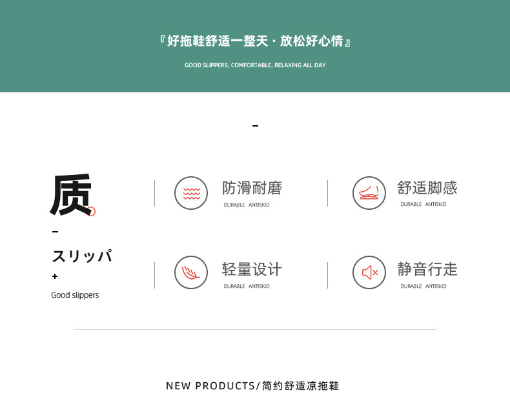Screen dimensions: 510x399
Task: Click the red feather lightweight icon
Action: coord(191,272)
